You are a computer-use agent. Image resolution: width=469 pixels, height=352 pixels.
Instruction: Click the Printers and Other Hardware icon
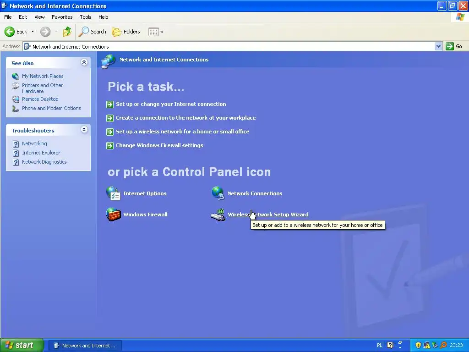16,86
